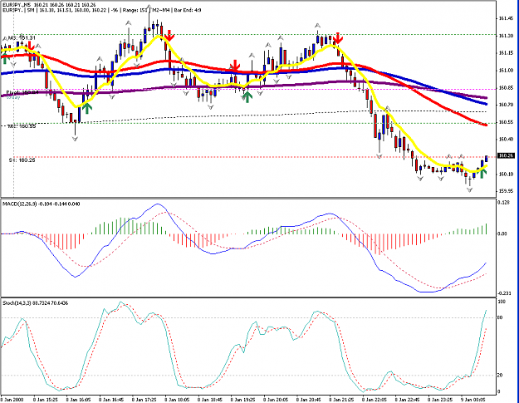Click the MACD scale value -0.231
This screenshot has height=403, width=519.
click(505, 293)
